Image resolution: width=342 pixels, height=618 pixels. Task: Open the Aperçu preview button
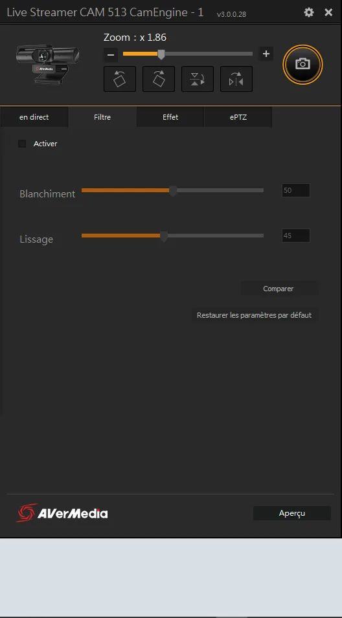[292, 513]
